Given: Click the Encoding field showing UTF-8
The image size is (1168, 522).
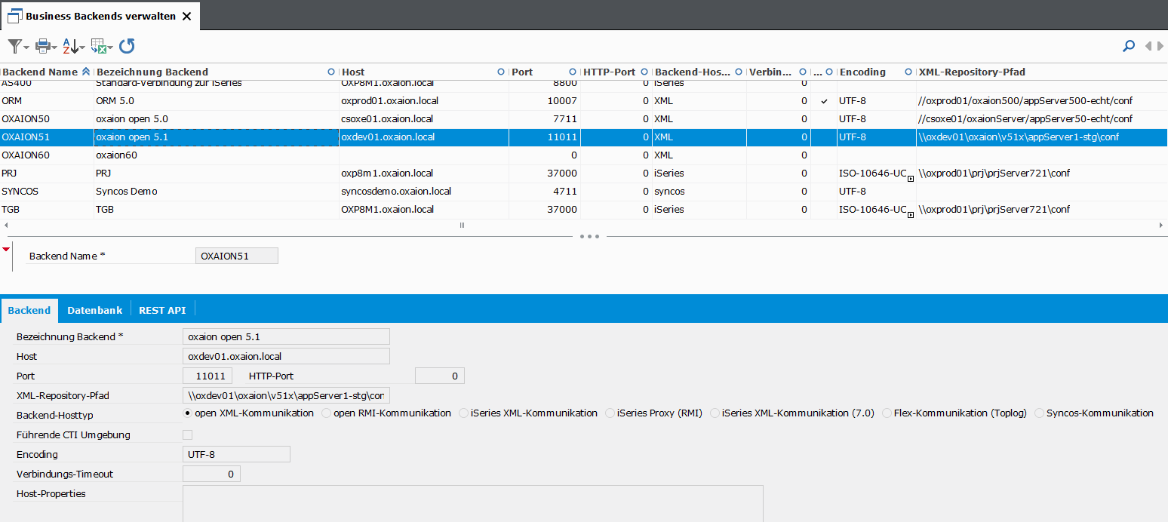Looking at the screenshot, I should point(236,454).
